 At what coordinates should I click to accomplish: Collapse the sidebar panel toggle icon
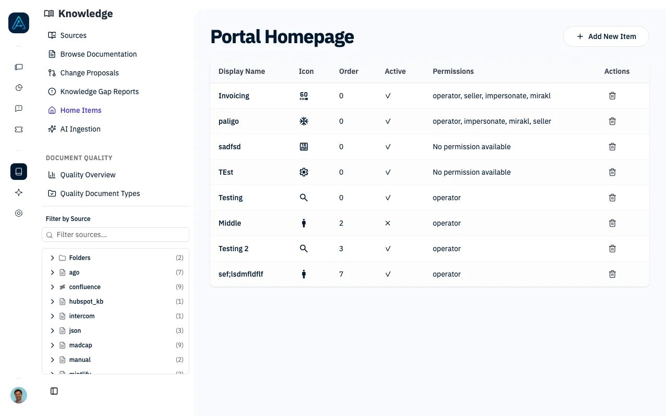(54, 391)
